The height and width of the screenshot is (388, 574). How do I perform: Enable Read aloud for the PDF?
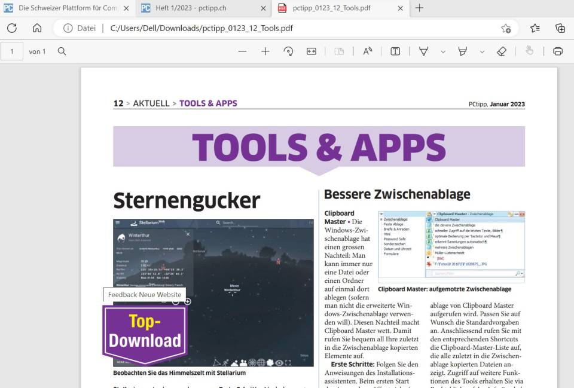coord(367,51)
